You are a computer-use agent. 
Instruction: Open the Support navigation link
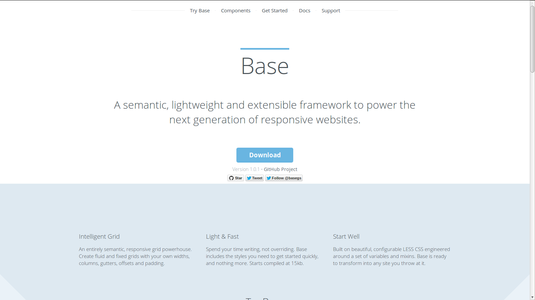331,11
